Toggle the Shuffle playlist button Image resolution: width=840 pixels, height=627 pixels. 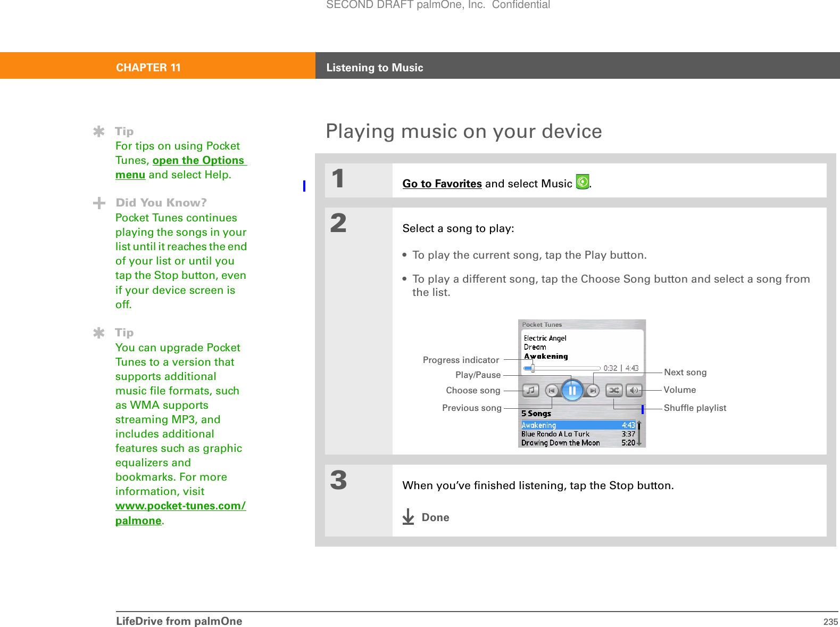click(x=614, y=391)
